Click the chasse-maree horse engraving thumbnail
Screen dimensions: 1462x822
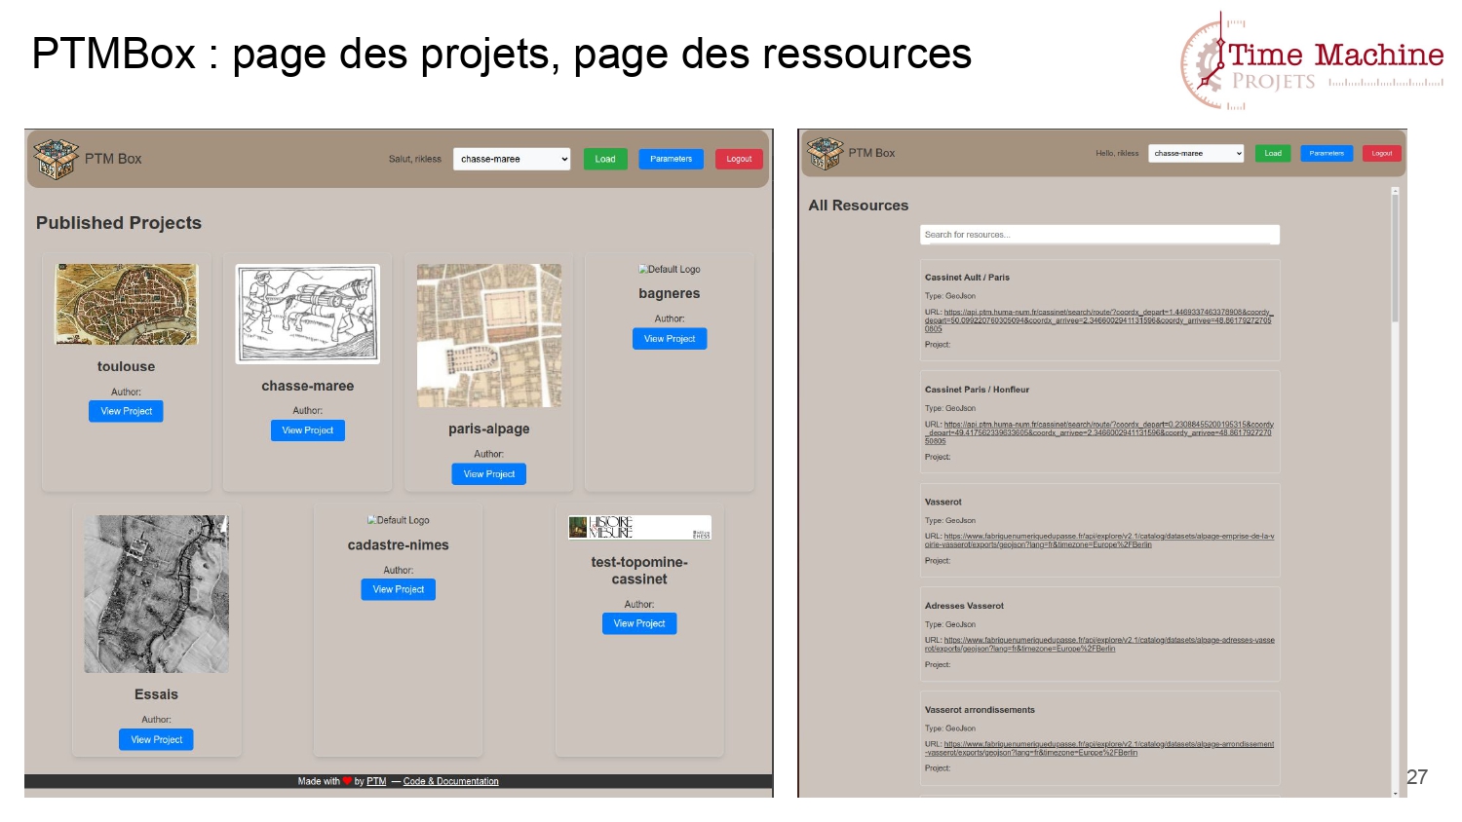308,314
